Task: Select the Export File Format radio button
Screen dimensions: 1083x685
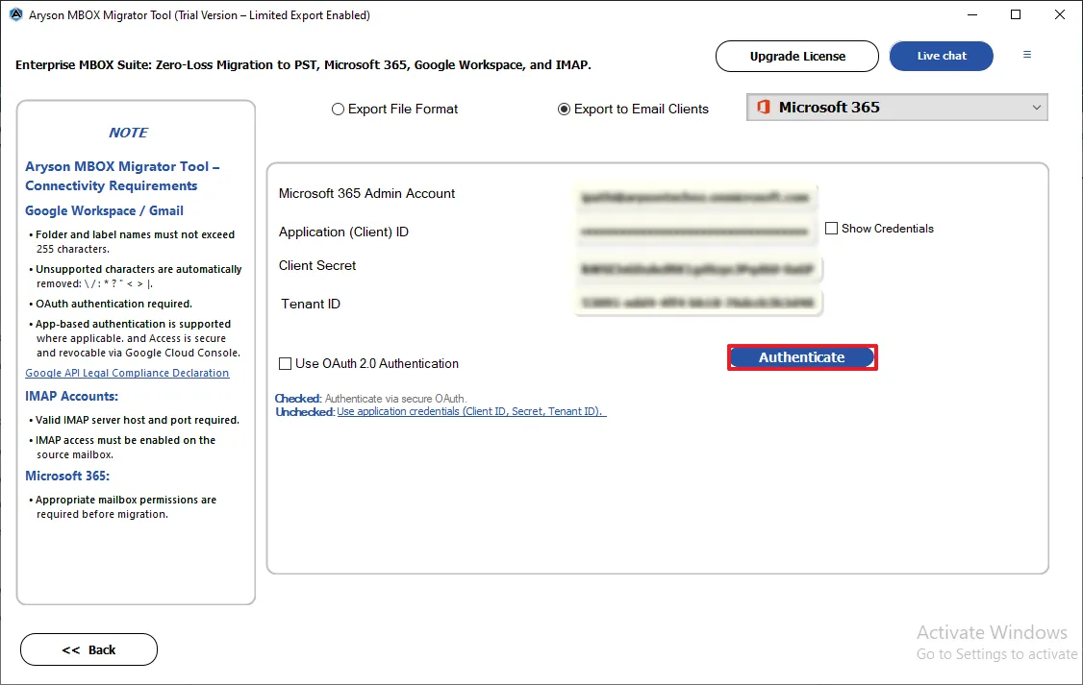Action: pos(338,109)
